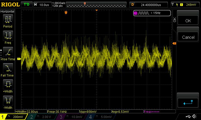Toggle the speaker sound icon
The height and width of the screenshot is (120, 201).
click(x=194, y=116)
